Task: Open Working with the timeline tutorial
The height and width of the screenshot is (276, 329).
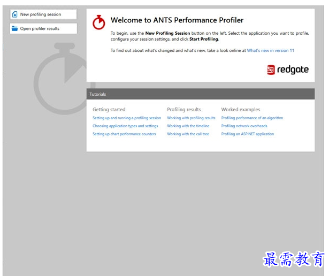Action: 188,126
